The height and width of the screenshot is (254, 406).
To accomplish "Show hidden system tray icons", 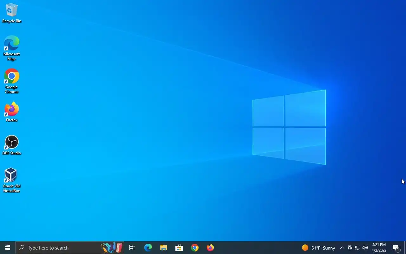I will pos(342,248).
